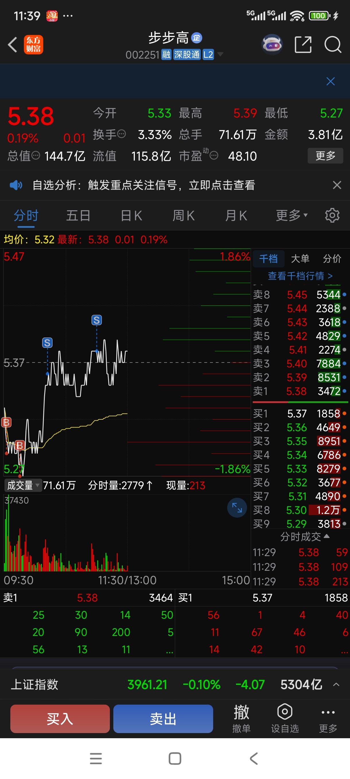Switch to the 分时 chart tab
350x779 pixels.
[x=26, y=216]
